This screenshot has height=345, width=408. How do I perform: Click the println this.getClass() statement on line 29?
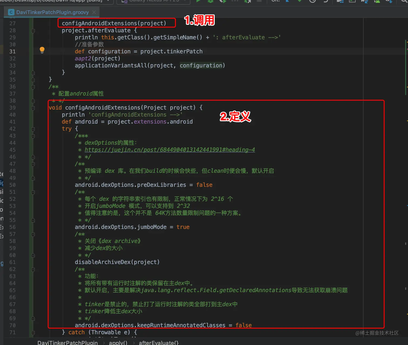coord(178,38)
